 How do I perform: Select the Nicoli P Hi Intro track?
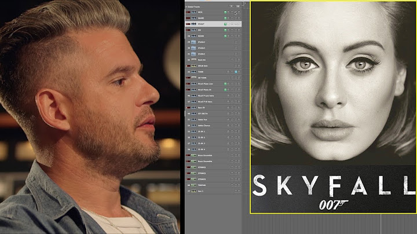(205, 101)
